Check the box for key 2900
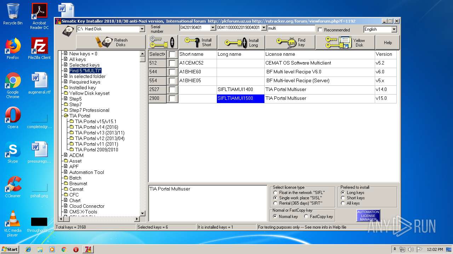Image resolution: width=453 pixels, height=254 pixels. (x=172, y=98)
